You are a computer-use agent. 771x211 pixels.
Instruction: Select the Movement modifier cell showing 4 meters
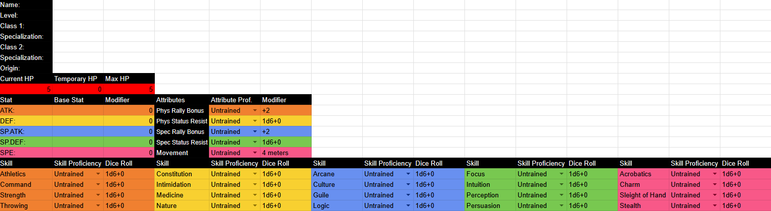click(x=286, y=153)
